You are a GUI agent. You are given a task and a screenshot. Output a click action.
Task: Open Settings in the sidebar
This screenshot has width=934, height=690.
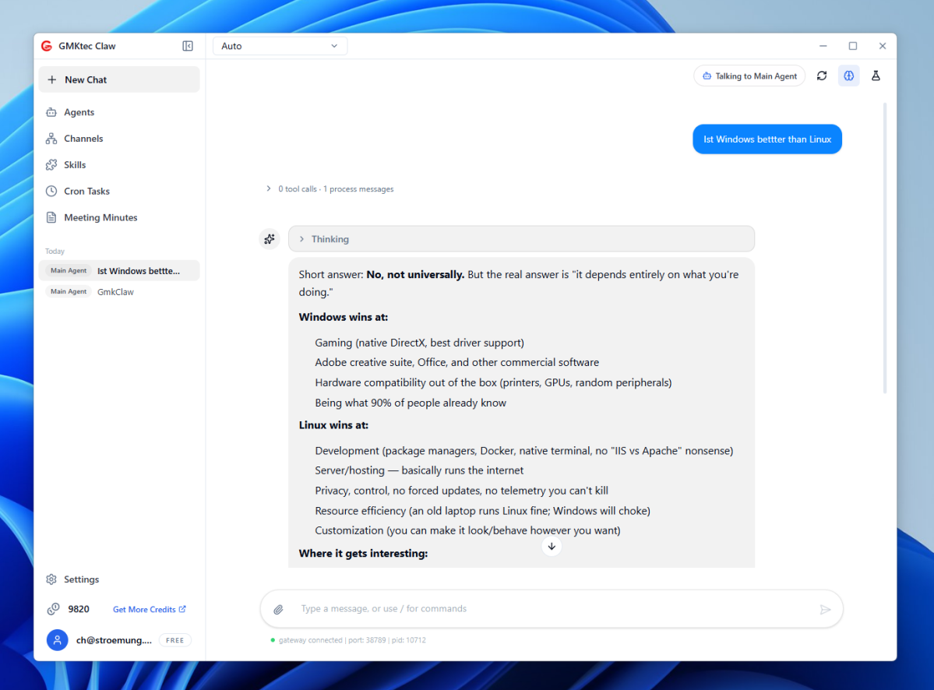click(x=119, y=579)
